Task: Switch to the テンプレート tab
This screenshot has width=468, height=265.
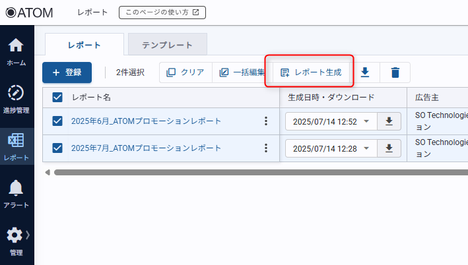Action: click(168, 45)
